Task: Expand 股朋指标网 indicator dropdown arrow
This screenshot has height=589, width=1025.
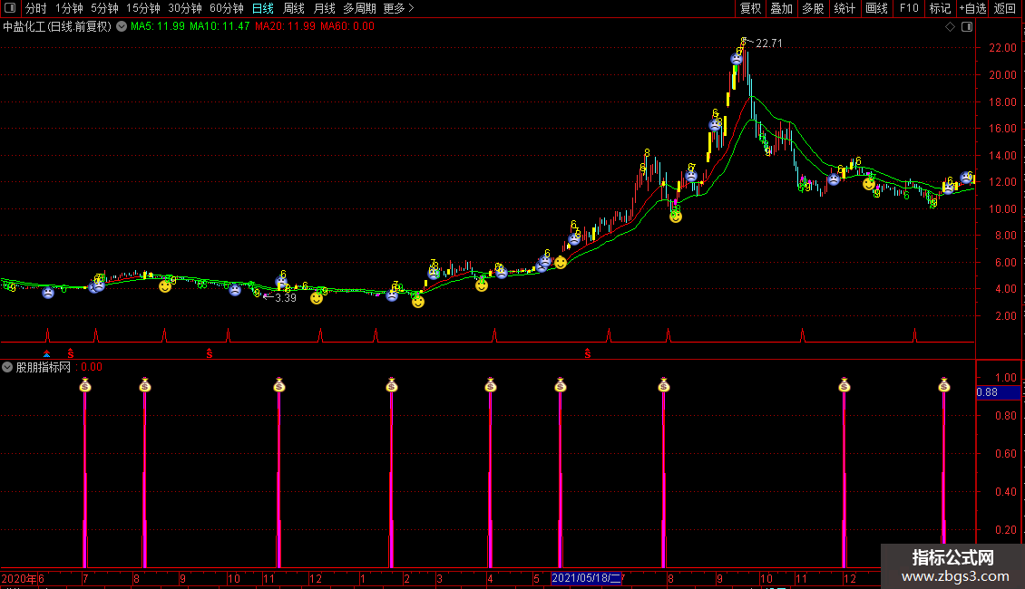Action: pos(7,367)
